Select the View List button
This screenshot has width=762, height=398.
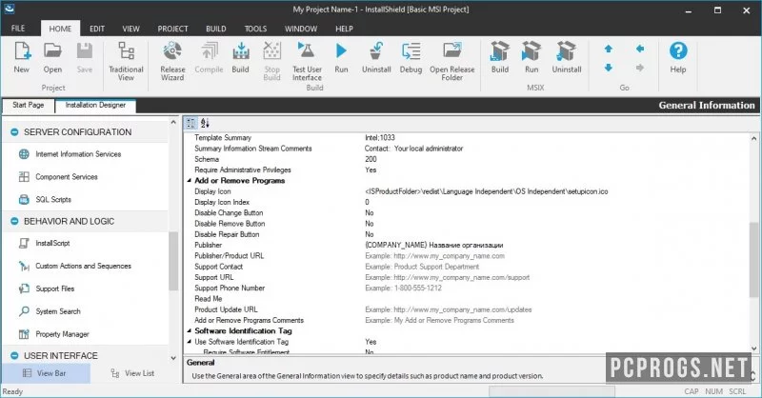132,373
